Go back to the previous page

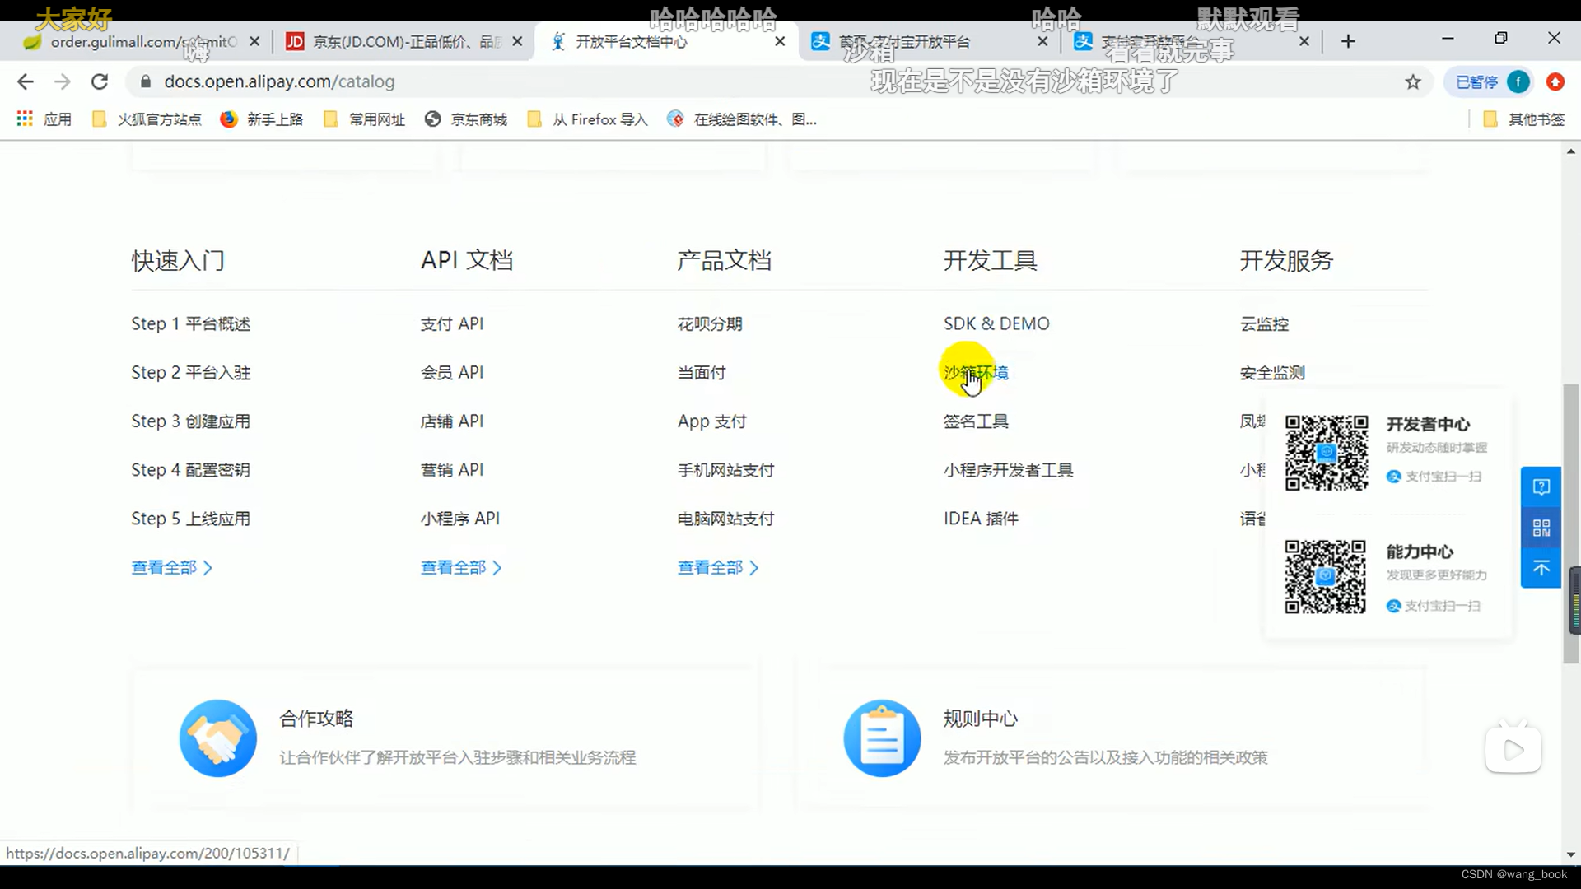point(26,81)
